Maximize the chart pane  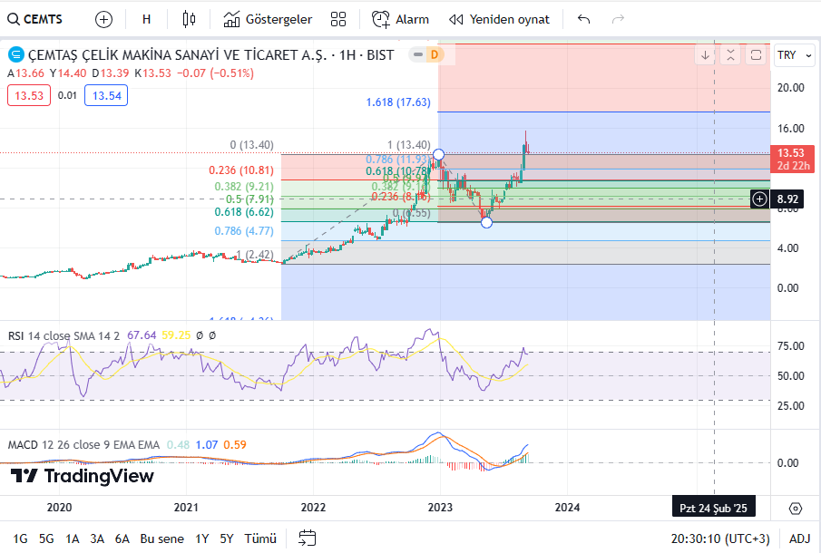pyautogui.click(x=756, y=55)
